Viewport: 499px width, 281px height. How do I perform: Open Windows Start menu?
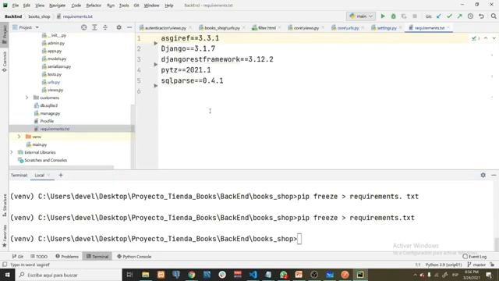pyautogui.click(x=7, y=274)
